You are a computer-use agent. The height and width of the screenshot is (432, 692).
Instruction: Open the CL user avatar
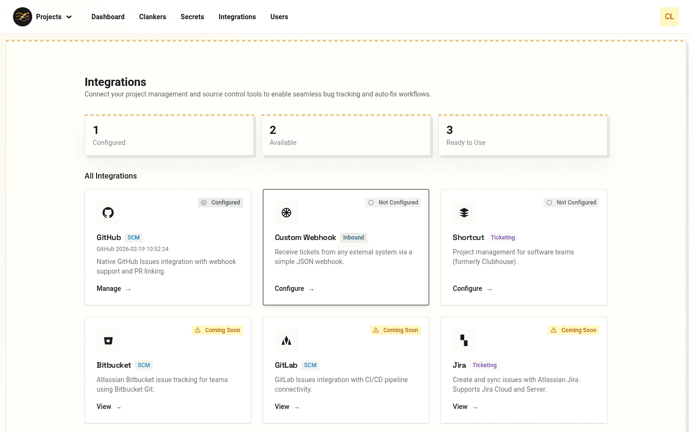(669, 17)
